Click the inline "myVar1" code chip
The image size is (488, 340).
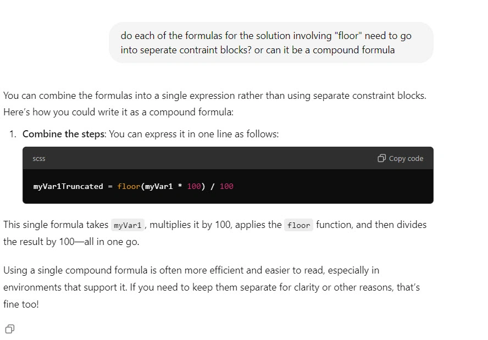(x=128, y=225)
